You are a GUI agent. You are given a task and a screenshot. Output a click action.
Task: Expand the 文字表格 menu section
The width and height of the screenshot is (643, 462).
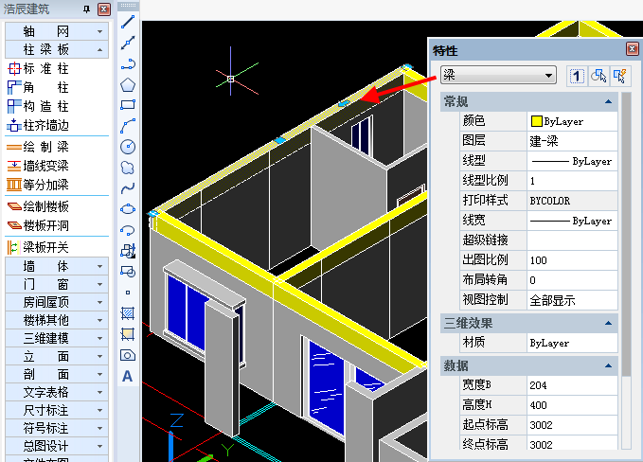pyautogui.click(x=57, y=392)
